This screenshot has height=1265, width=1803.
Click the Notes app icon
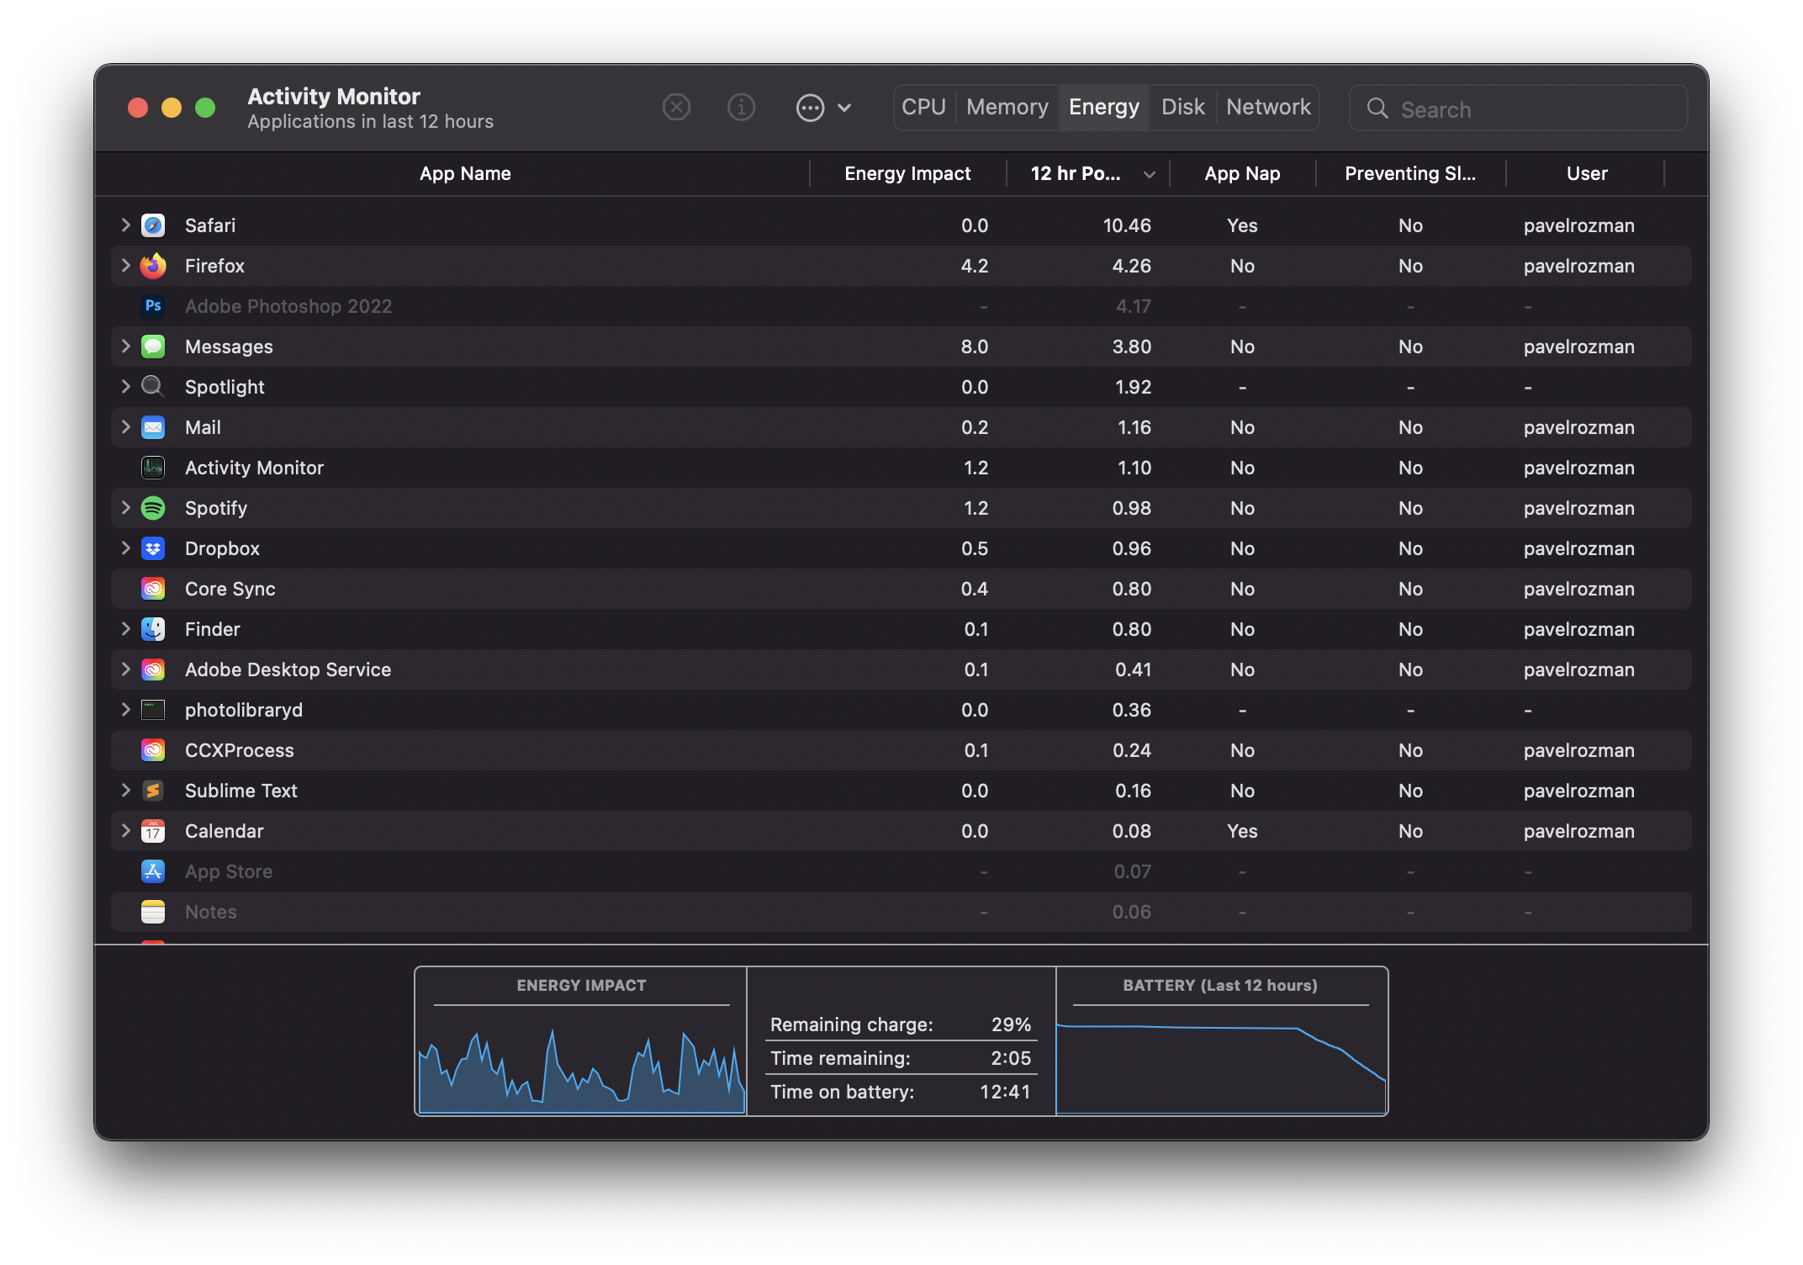(x=153, y=912)
